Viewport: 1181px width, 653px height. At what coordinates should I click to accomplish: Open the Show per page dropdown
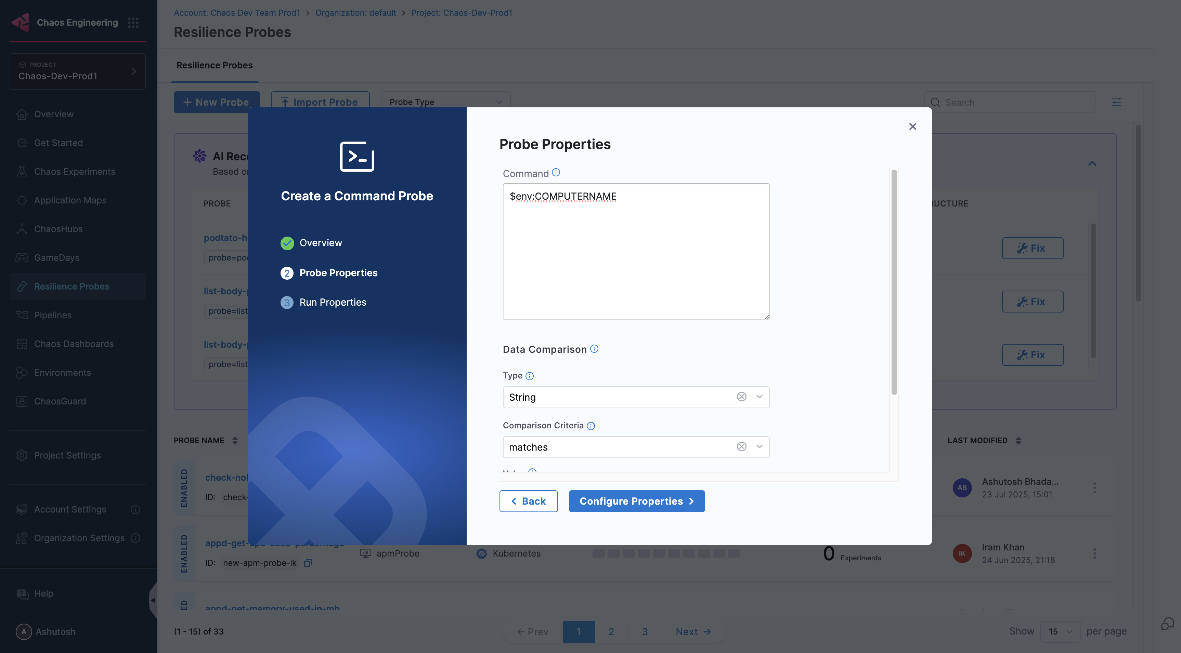tap(1060, 631)
